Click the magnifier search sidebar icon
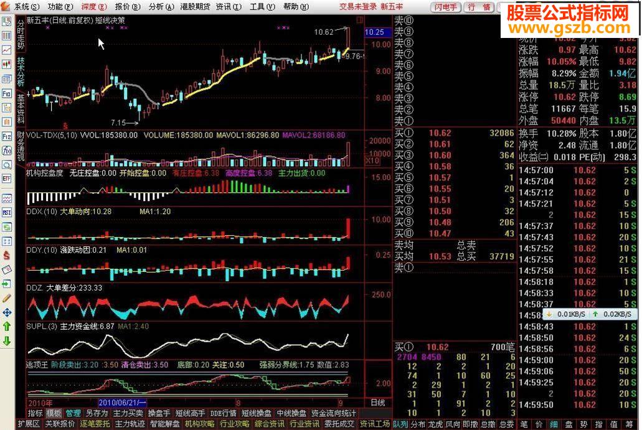Screen dimensions: 642x430 pos(7,164)
